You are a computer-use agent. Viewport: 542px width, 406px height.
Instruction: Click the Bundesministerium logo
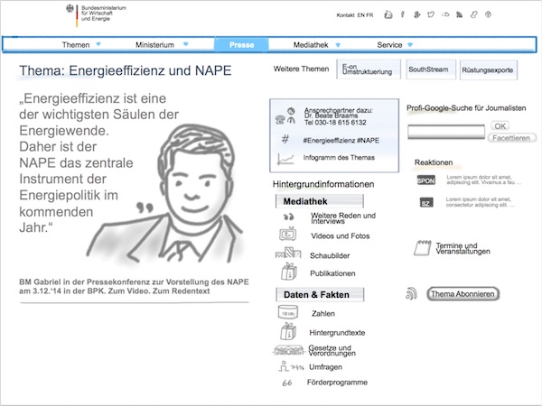point(96,14)
